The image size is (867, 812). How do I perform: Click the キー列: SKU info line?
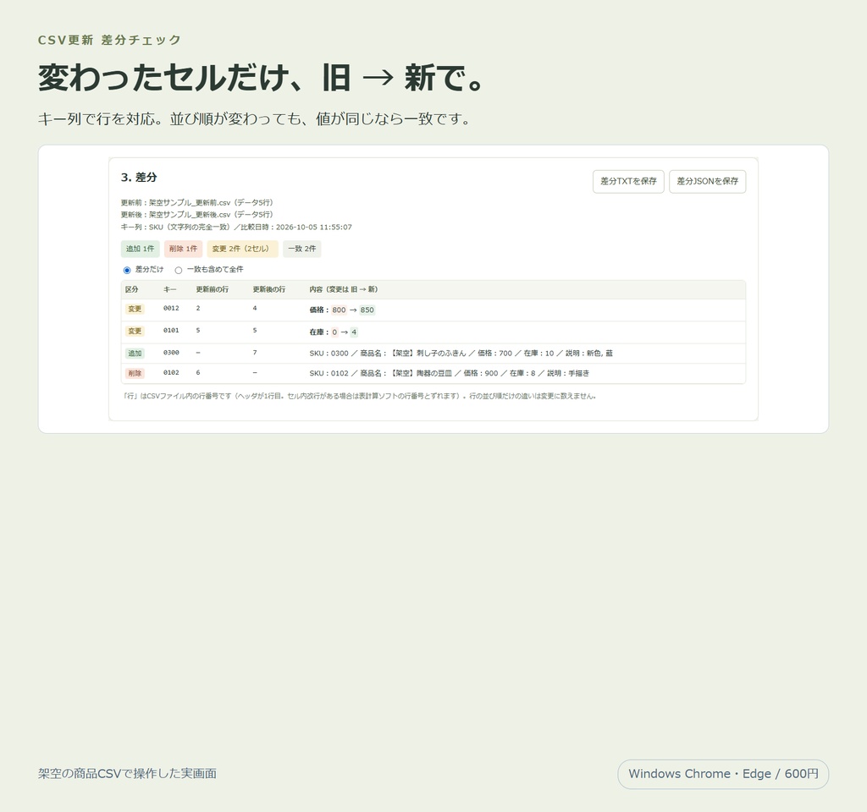236,227
